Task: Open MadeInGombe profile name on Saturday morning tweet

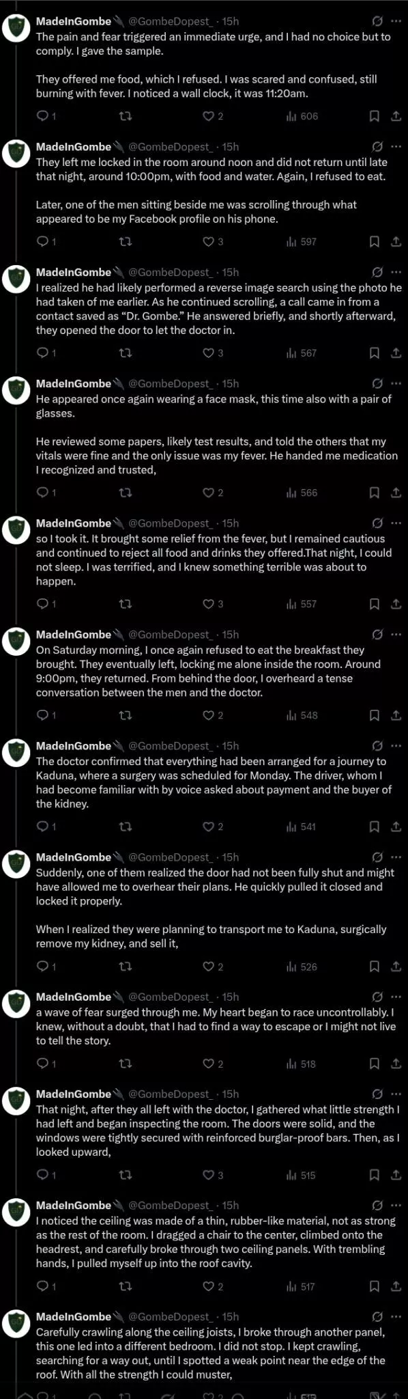Action: coord(74,635)
